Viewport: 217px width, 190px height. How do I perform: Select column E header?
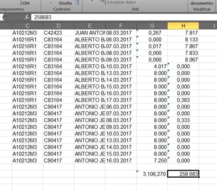[x=90, y=26]
